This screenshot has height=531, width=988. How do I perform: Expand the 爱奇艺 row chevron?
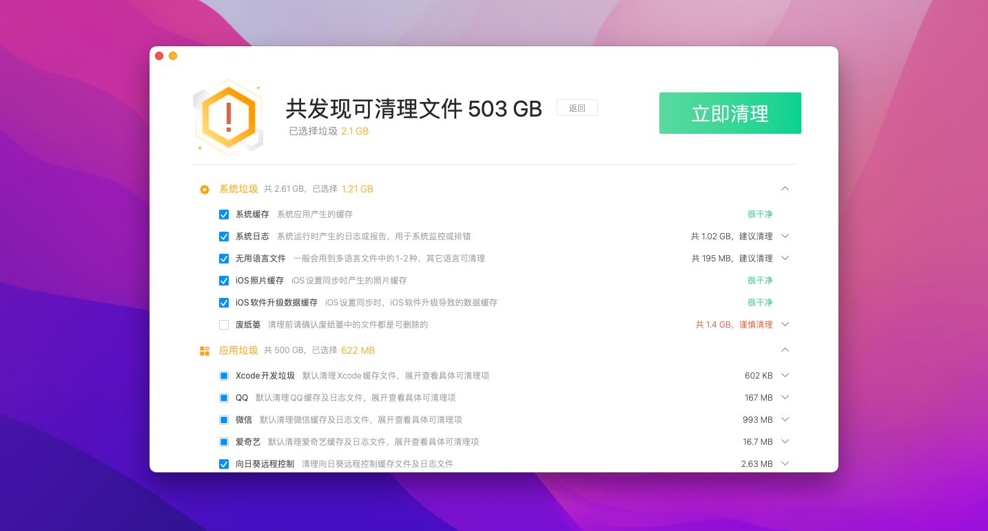pyautogui.click(x=785, y=441)
